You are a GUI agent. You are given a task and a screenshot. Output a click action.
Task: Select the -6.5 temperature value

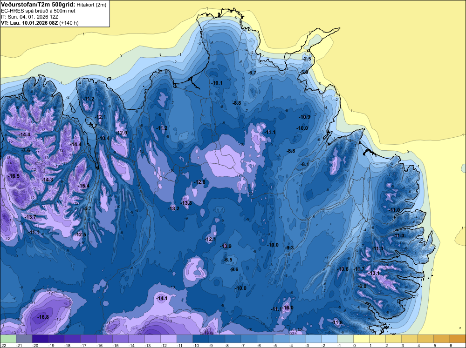pos(228,260)
